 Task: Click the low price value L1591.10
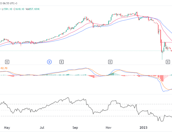pyautogui.click(x=7, y=9)
